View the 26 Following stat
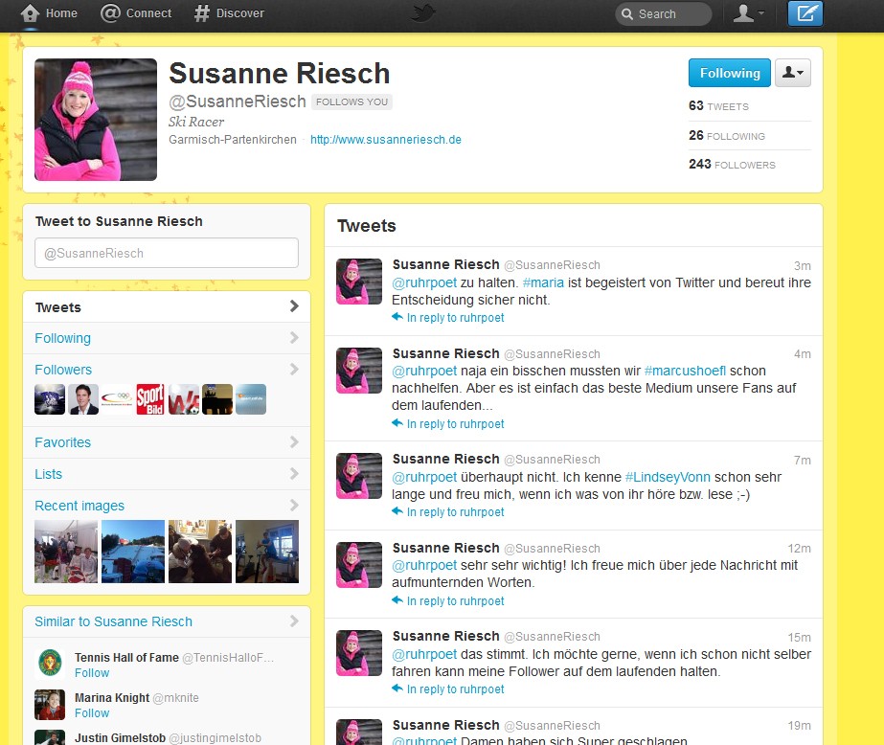 [727, 136]
